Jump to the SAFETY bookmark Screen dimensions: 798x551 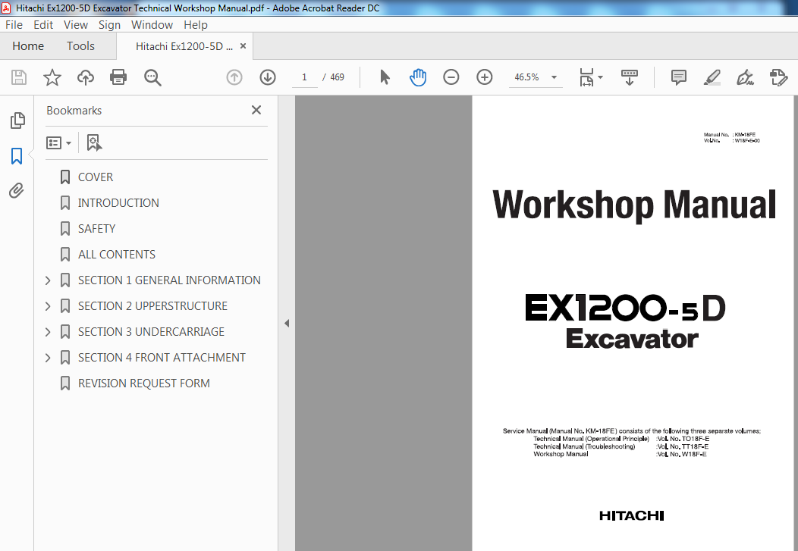(x=96, y=229)
